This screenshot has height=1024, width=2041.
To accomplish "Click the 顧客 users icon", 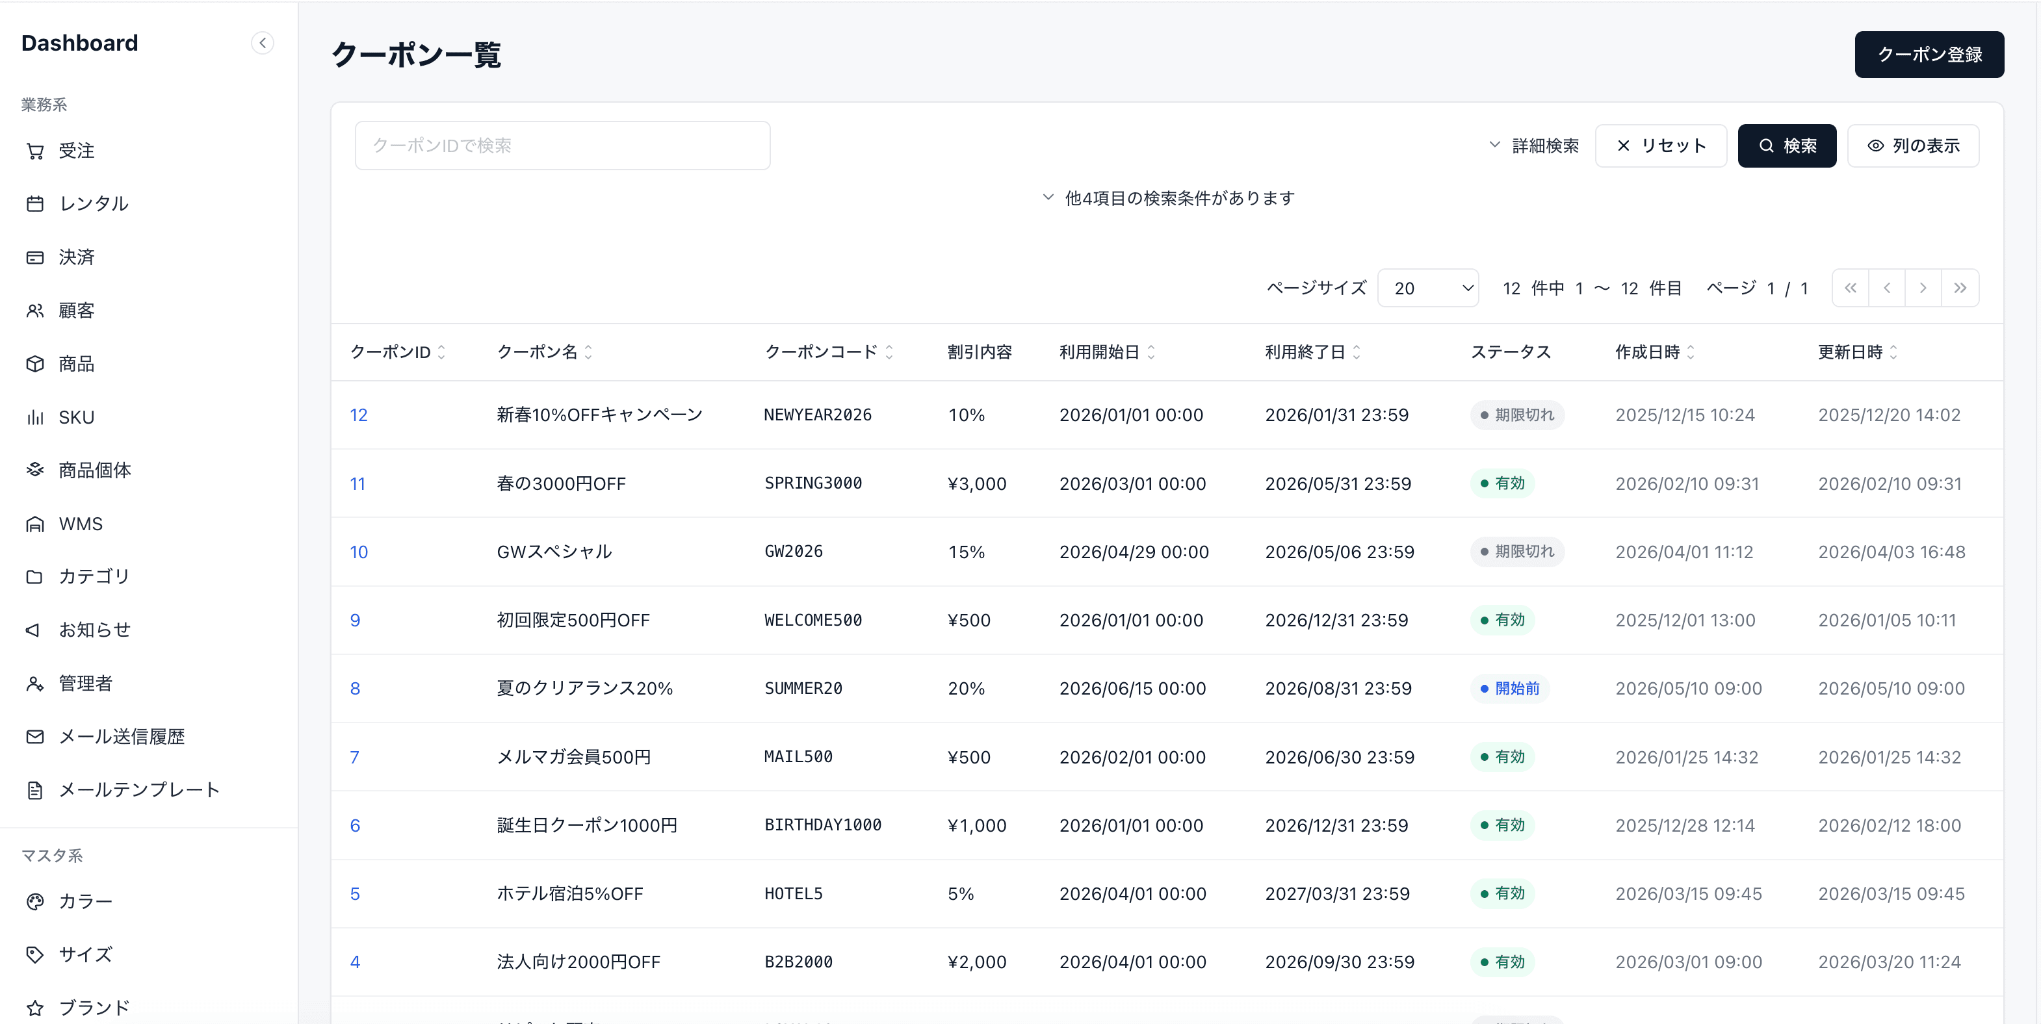I will (x=35, y=311).
